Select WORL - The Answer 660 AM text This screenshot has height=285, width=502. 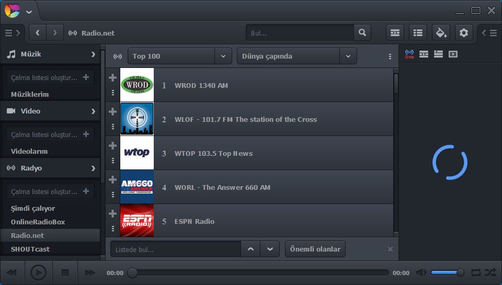[x=222, y=187]
